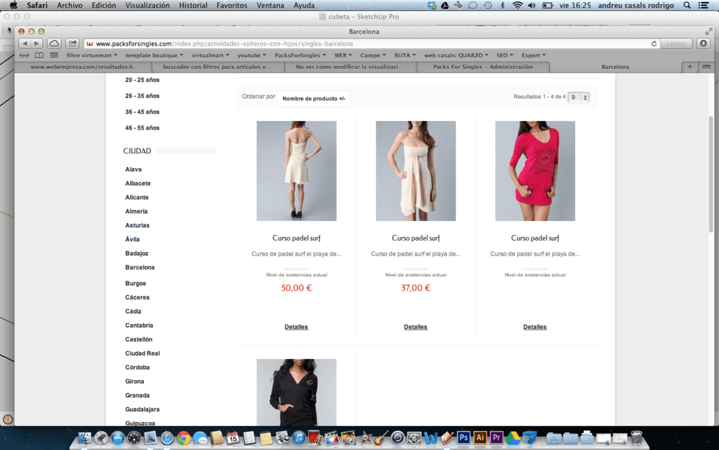The height and width of the screenshot is (450, 719).
Task: Open Bluetooth menu bar icon
Action: (x=503, y=5)
